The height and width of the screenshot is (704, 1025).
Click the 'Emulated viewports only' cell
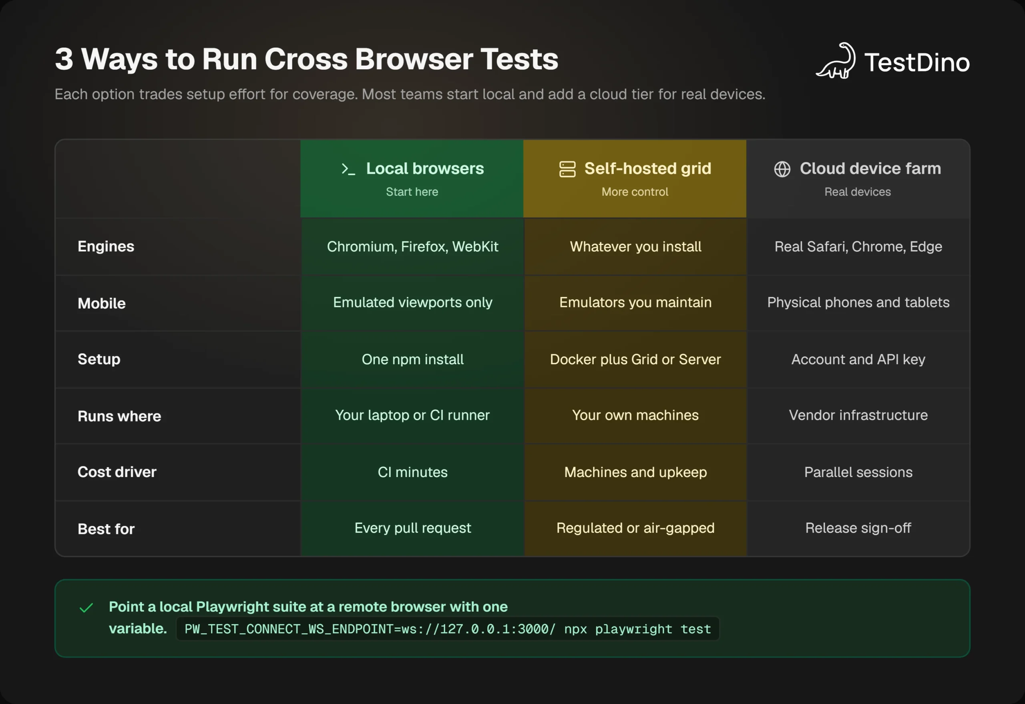412,302
